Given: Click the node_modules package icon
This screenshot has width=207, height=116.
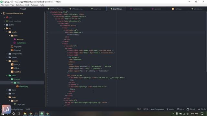Looking at the screenshot, I should point(7,21).
